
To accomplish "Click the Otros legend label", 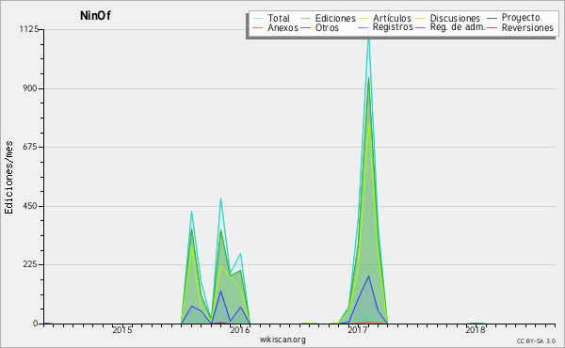I will point(327,27).
